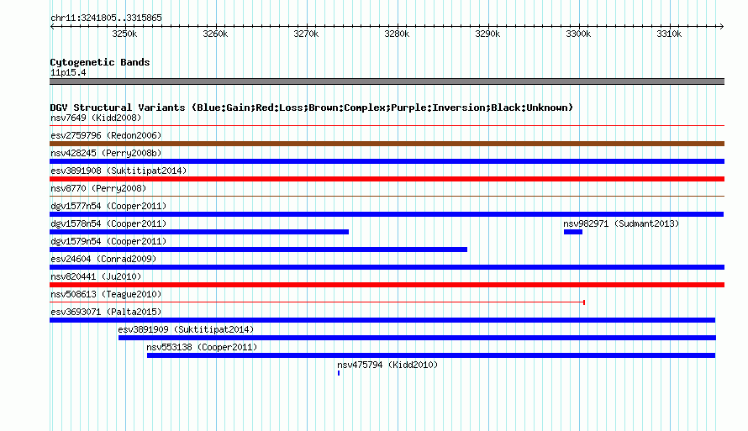Open the dgv1579n54 (Cooper2011) label
Screen dimensions: 748x431
[108, 241]
